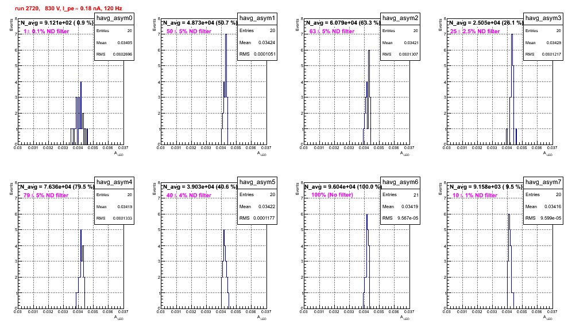Screen dimensions: 572x328
Task: Click the 10± 1% ND filter label
Action: pyautogui.click(x=475, y=196)
